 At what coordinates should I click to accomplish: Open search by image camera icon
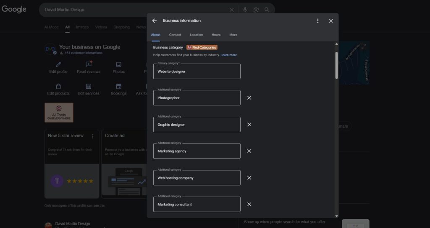(x=256, y=10)
